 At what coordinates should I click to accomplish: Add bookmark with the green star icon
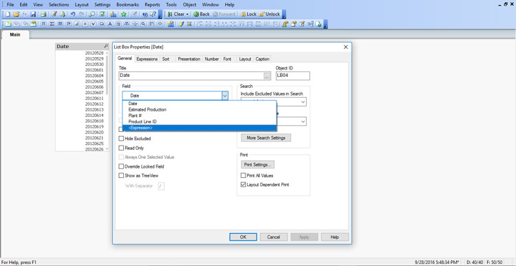click(x=123, y=14)
